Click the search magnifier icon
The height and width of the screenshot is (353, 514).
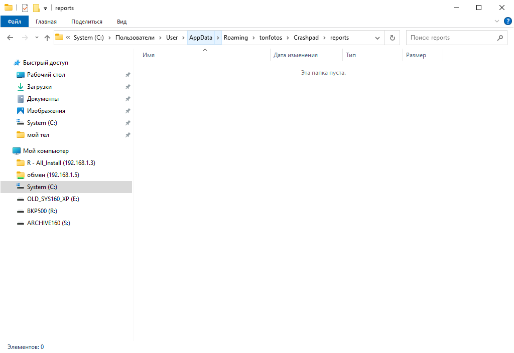(499, 38)
